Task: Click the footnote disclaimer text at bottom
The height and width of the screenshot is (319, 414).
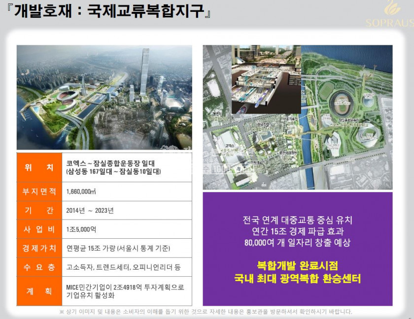Action: click(206, 312)
